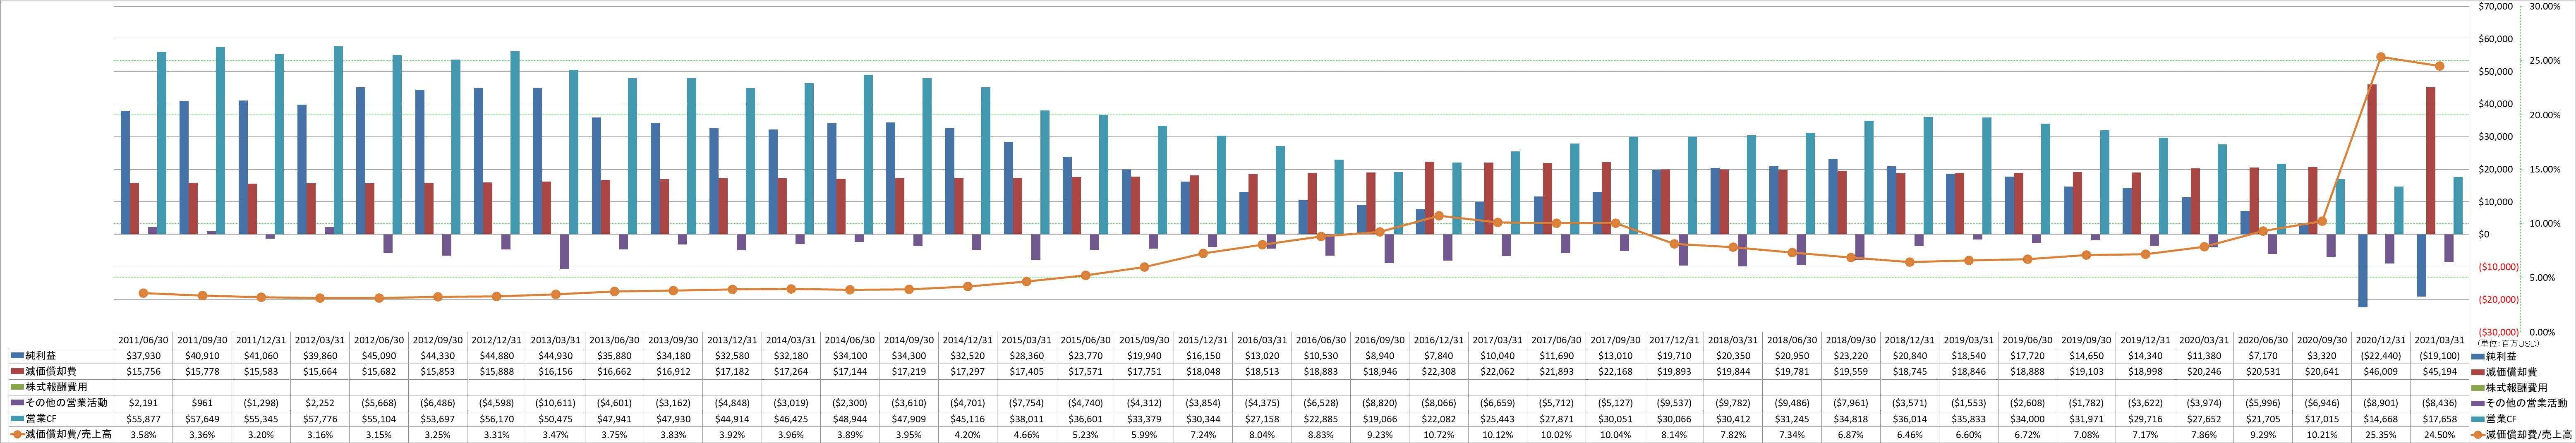Click the 2016/12/31 date column header
This screenshot has height=443, width=2576.
pos(1439,340)
